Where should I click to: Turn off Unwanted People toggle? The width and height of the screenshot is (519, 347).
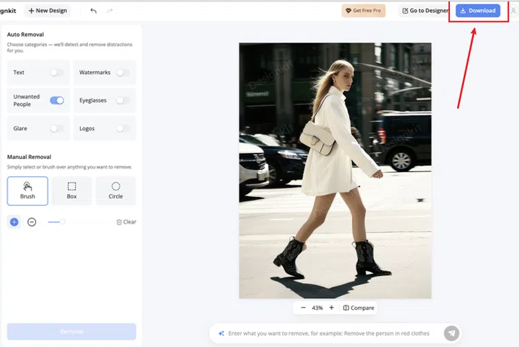(57, 101)
